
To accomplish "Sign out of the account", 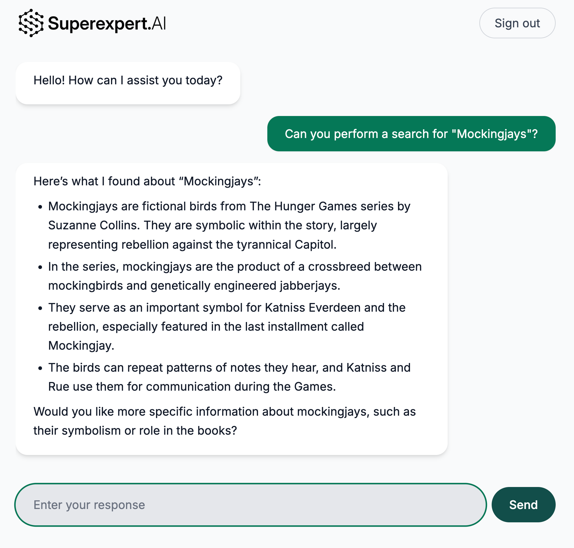I will coord(517,23).
